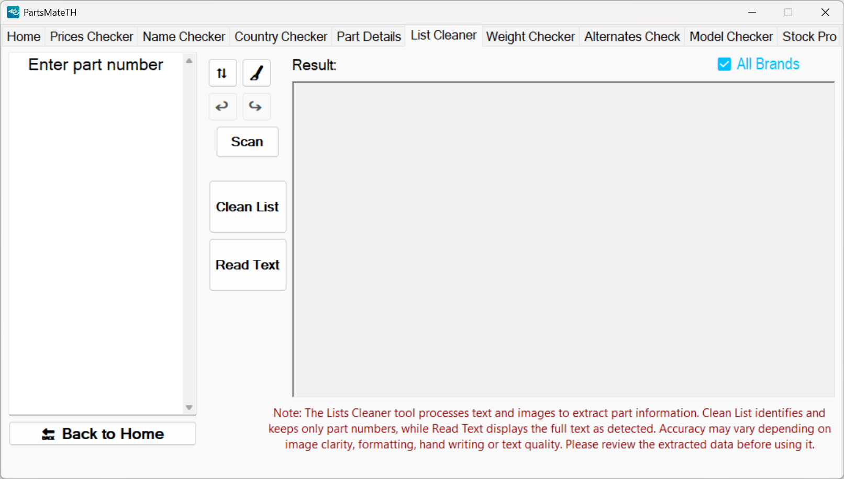Open the Alternates Check tab
Image resolution: width=844 pixels, height=479 pixels.
(632, 37)
